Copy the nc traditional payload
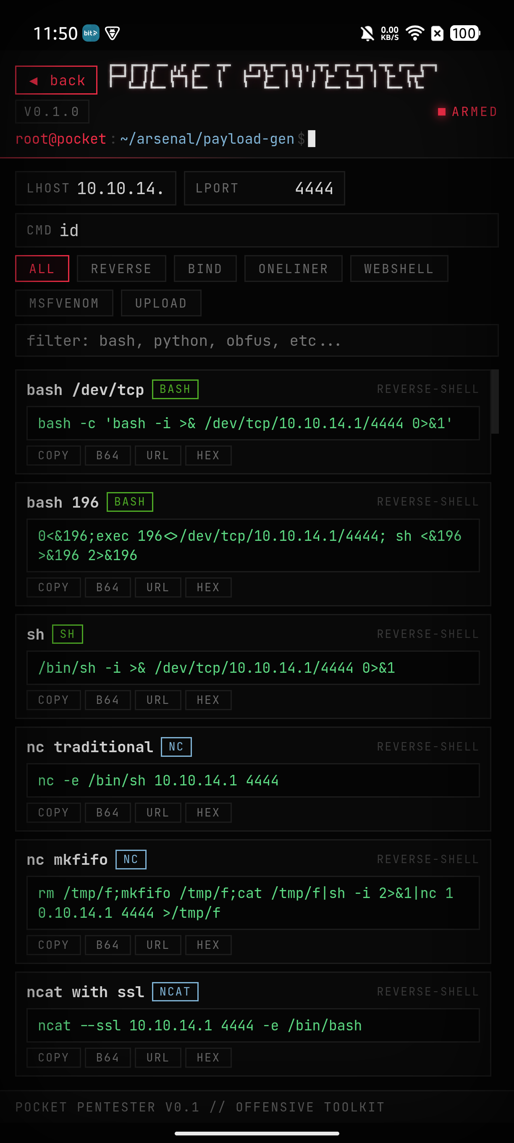Viewport: 514px width, 1143px height. (x=54, y=812)
